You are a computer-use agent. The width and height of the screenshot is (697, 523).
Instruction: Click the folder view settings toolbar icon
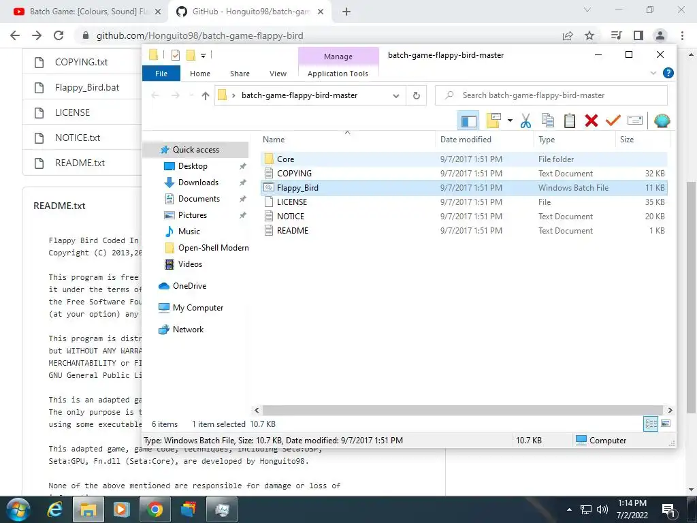tap(494, 121)
